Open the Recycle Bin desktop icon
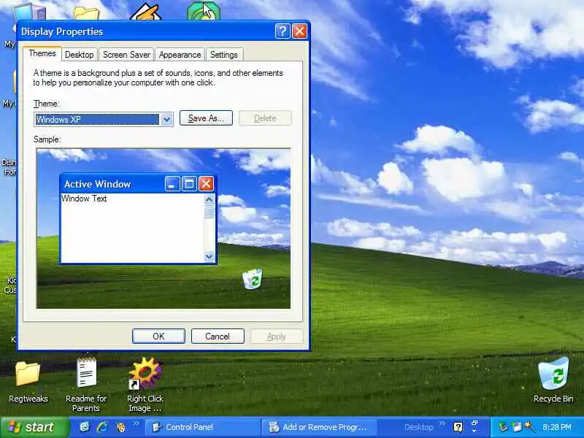This screenshot has width=584, height=438. coord(553,380)
